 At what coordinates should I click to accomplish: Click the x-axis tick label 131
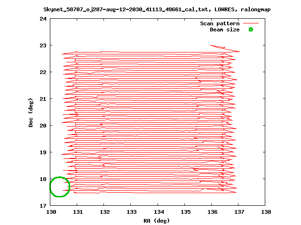(x=78, y=212)
